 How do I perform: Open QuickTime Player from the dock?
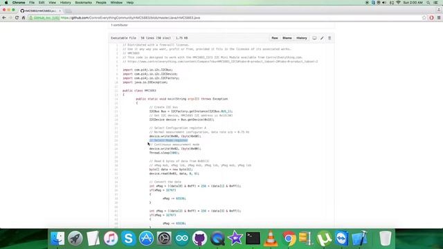pos(217,239)
